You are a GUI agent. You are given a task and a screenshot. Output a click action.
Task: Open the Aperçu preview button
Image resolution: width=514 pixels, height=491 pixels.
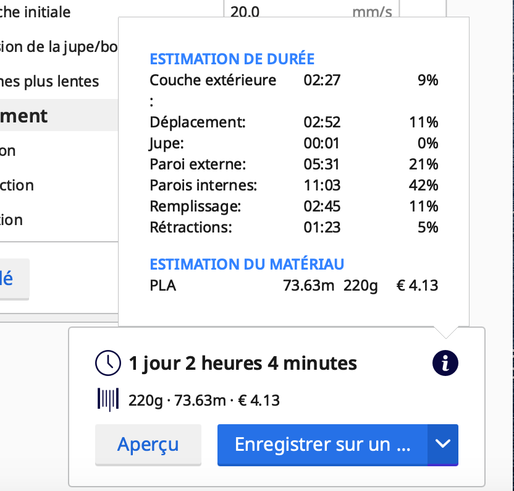pos(148,445)
